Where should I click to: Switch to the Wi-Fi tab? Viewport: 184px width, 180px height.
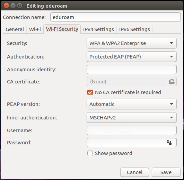(x=35, y=29)
